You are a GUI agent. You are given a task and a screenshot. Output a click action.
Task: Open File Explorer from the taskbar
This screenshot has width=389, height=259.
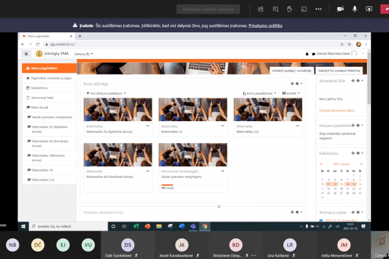pyautogui.click(x=159, y=226)
